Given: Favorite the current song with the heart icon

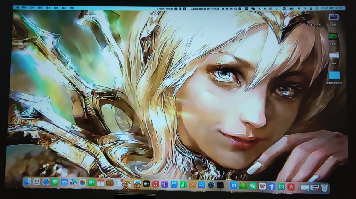Looking at the screenshot, I should (235, 9).
